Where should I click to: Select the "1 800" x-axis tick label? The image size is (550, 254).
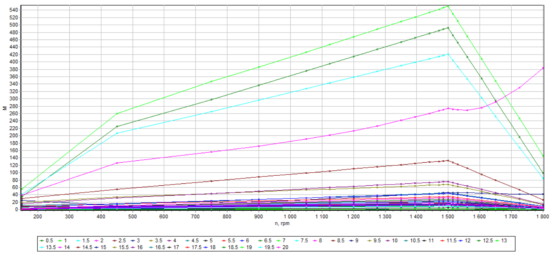(542, 217)
